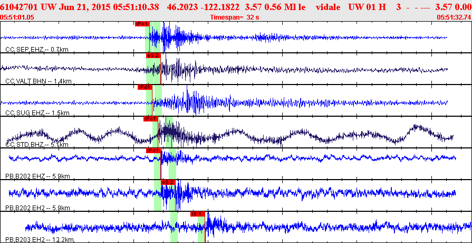Select the eS 2 pick flag on VALT trace
Viewport: 472px width, 243px height.
153,55
